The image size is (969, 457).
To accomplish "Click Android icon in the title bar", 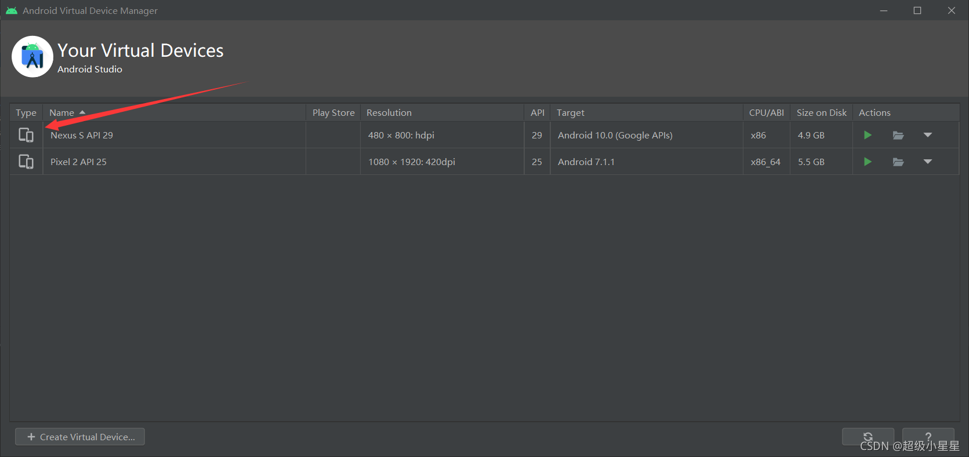I will (x=11, y=10).
